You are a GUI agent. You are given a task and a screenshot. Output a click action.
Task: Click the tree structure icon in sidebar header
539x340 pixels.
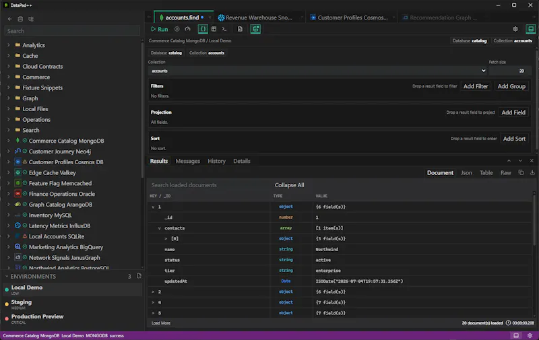[x=31, y=20]
